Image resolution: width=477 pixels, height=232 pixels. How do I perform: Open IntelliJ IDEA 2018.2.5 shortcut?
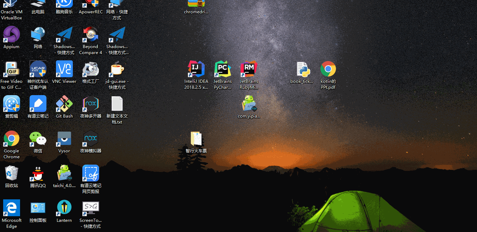coord(196,75)
